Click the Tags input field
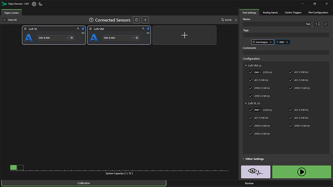333x187 pixels. pos(286,35)
